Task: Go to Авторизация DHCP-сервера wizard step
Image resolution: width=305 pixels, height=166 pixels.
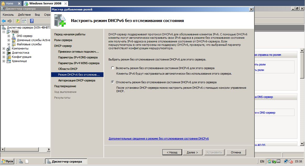Action: (77, 80)
